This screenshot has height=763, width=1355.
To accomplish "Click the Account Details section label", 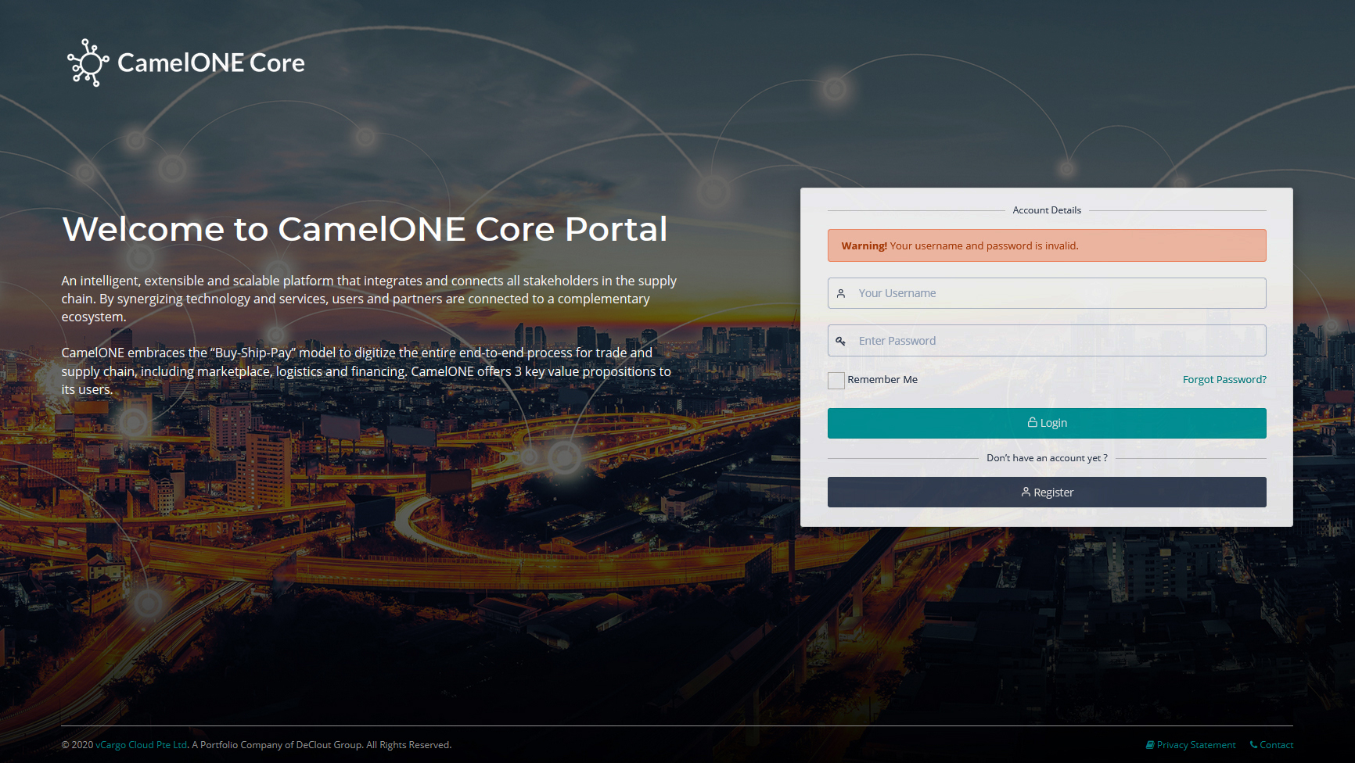I will coord(1047,210).
